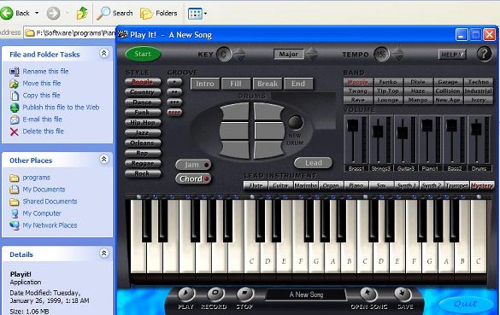The width and height of the screenshot is (500, 315).
Task: Click the STOP transport knob
Action: (245, 294)
